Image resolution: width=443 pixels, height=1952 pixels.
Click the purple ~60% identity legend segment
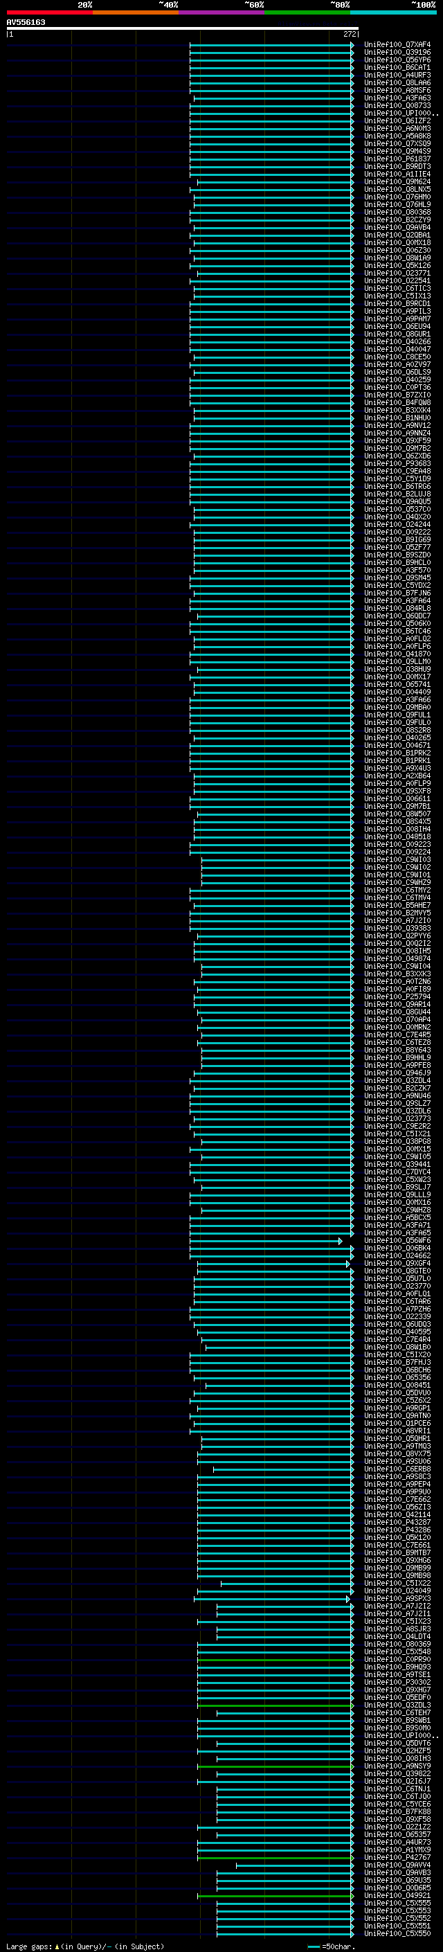(221, 12)
